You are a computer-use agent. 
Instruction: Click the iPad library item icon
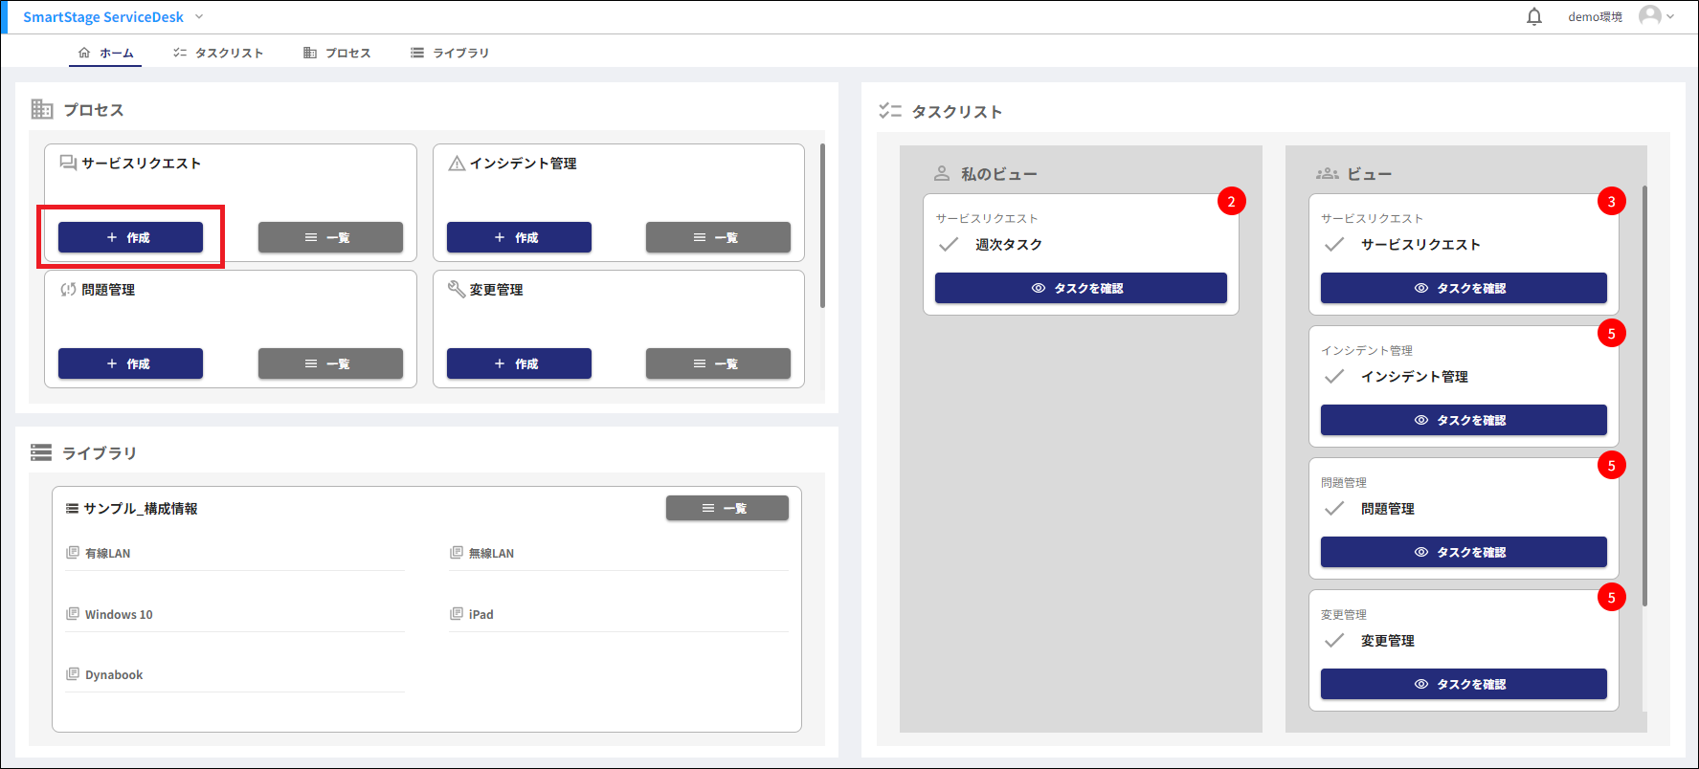pyautogui.click(x=457, y=614)
